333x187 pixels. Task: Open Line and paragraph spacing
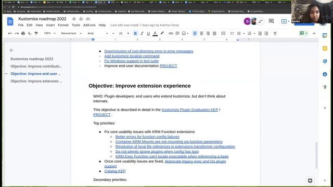(x=223, y=33)
